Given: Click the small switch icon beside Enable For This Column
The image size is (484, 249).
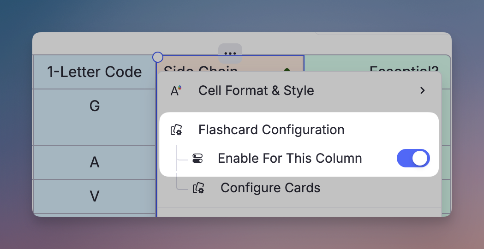Looking at the screenshot, I should pos(197,159).
